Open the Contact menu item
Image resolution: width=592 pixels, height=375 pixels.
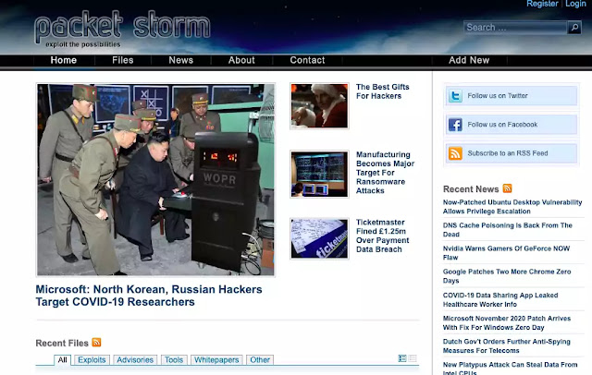click(307, 60)
